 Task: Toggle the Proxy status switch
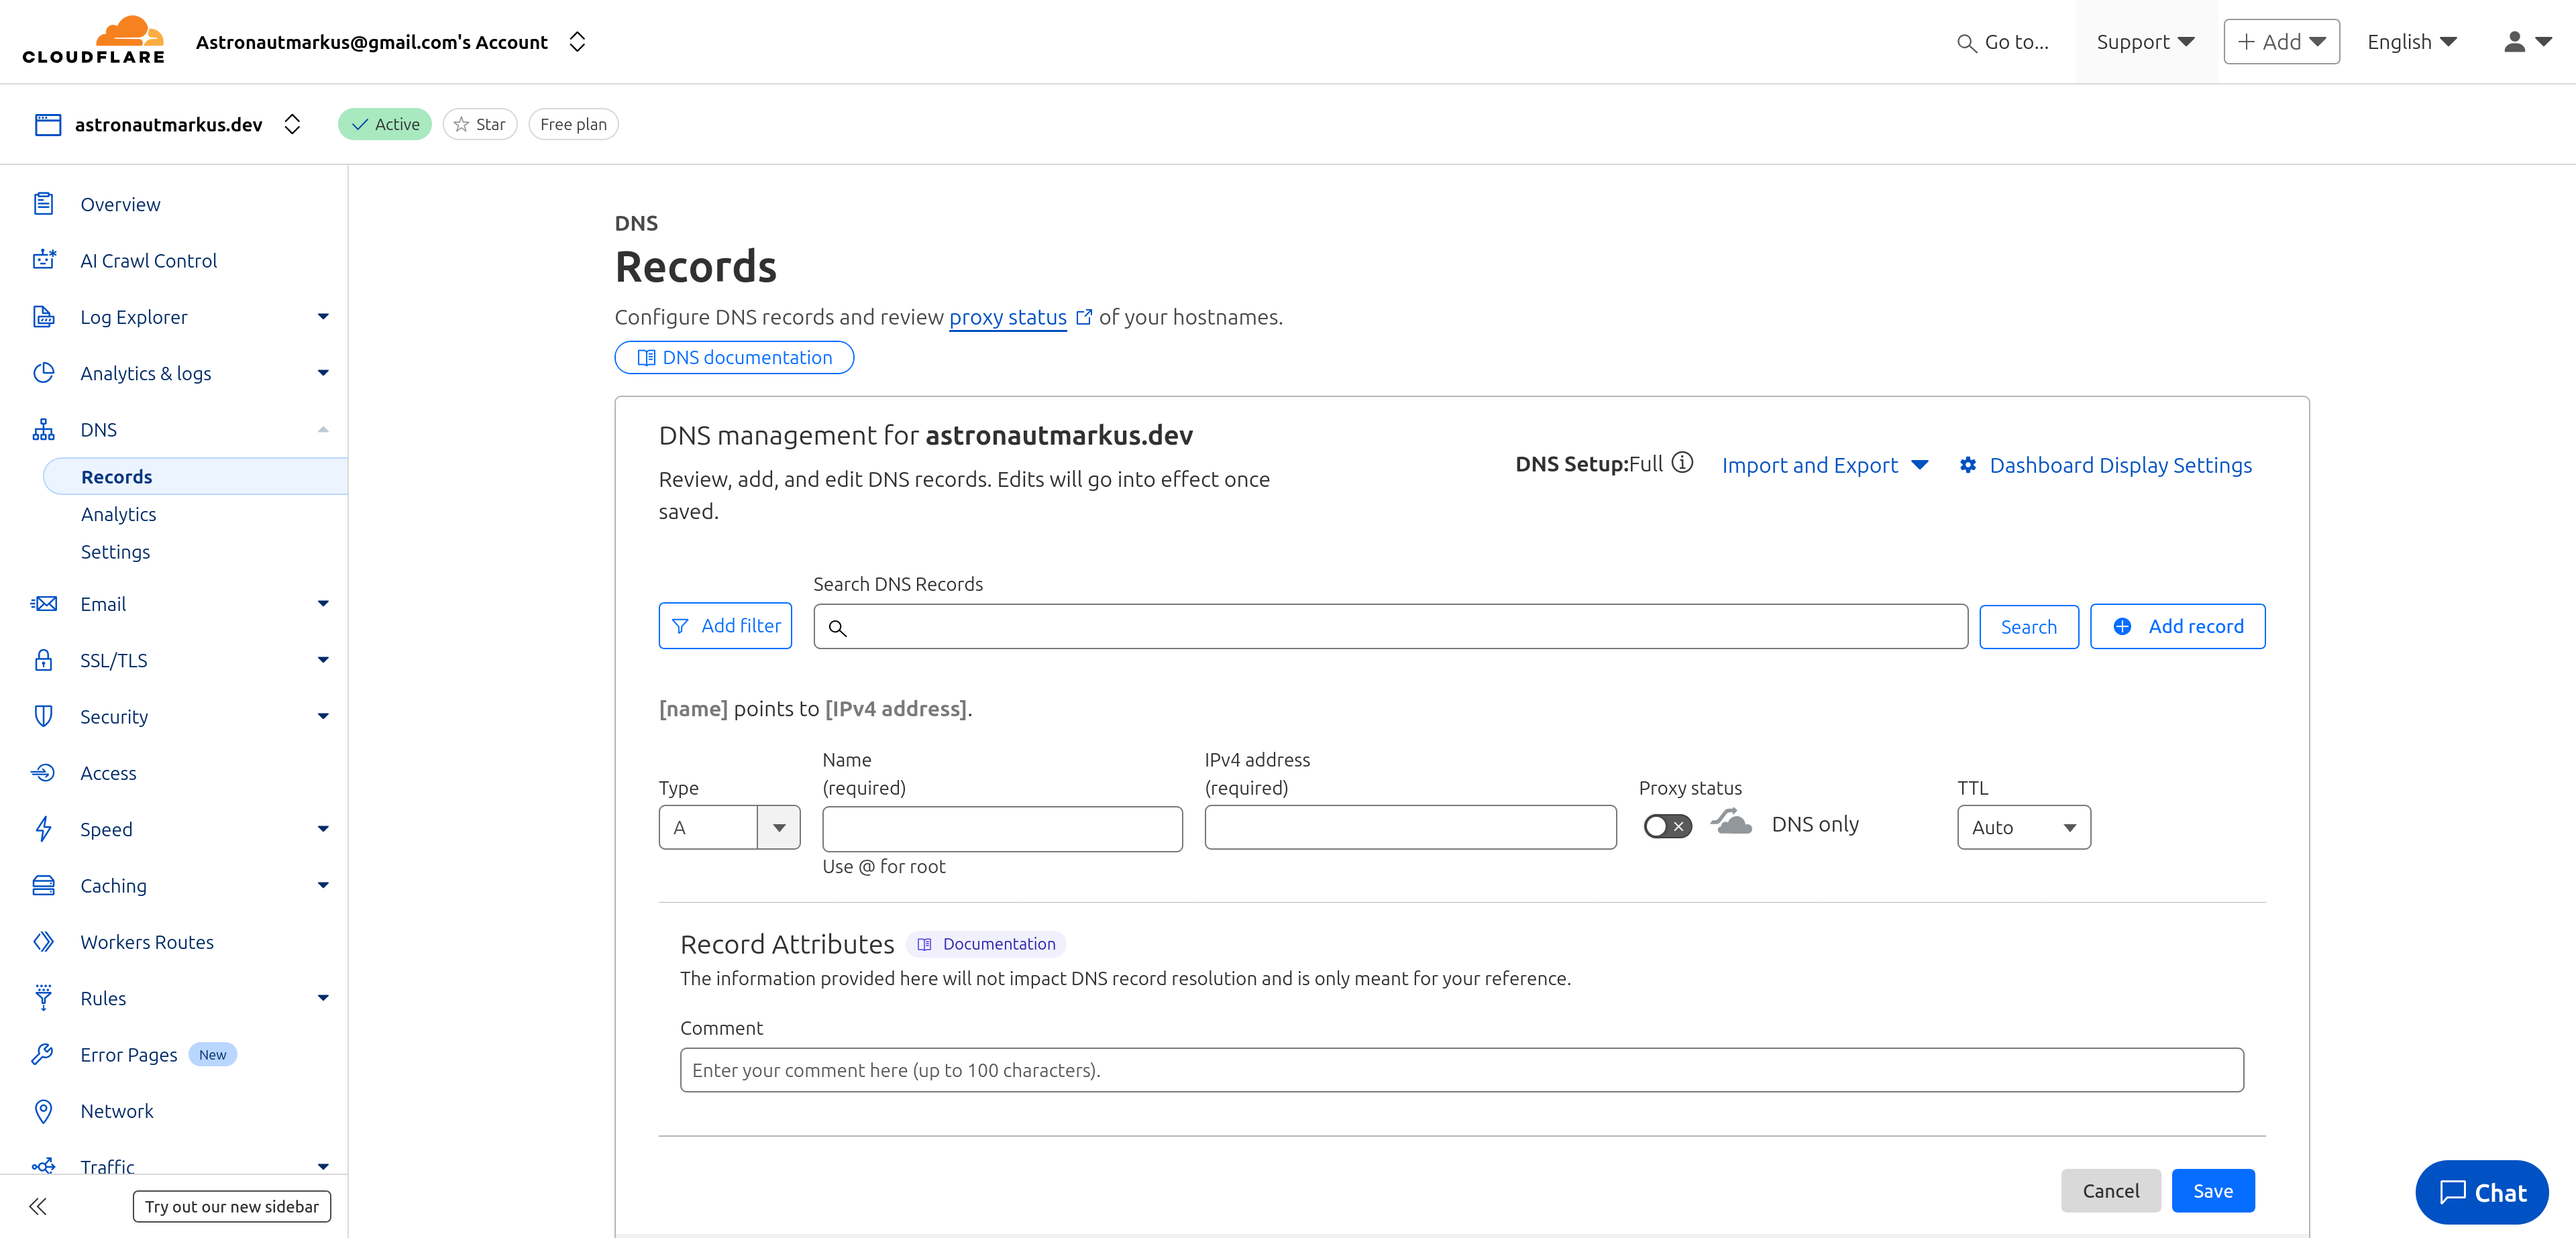(1665, 826)
